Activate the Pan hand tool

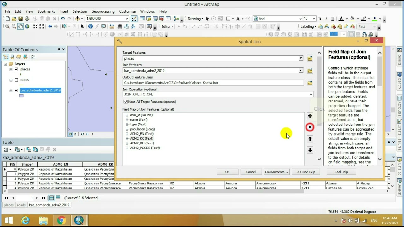click(x=21, y=26)
